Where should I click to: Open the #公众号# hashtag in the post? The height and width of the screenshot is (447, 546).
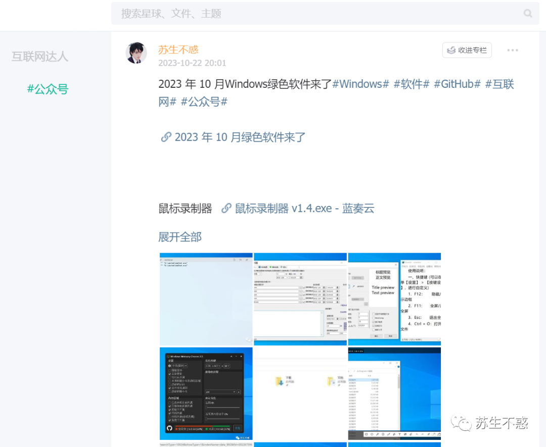click(204, 102)
